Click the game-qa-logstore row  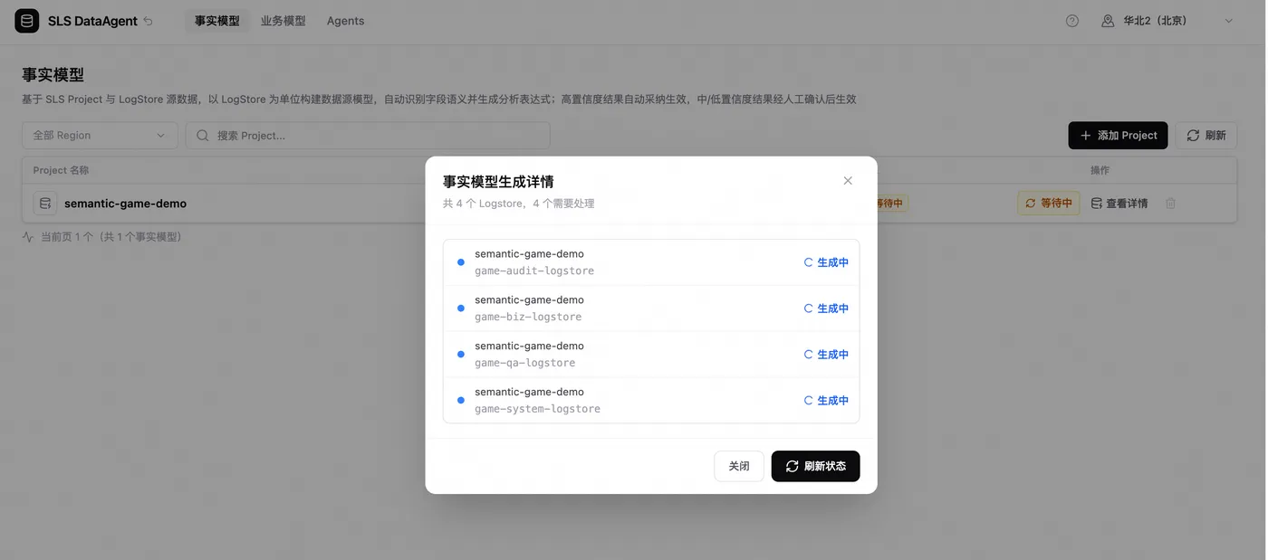tap(651, 355)
